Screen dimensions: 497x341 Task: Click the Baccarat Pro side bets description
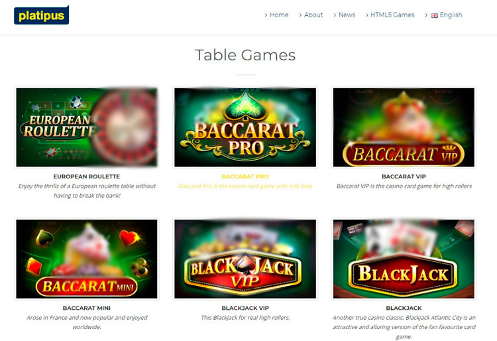[x=245, y=186]
